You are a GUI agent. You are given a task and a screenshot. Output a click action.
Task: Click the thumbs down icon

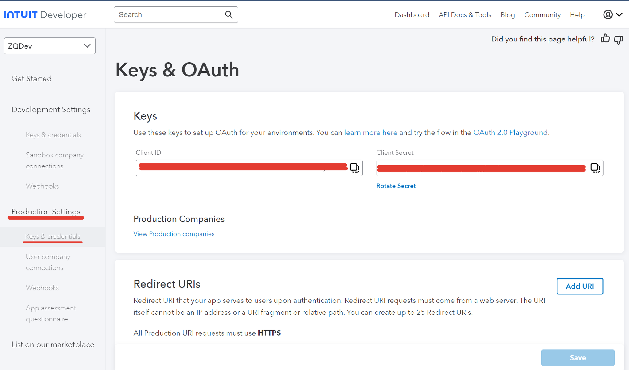click(x=618, y=40)
